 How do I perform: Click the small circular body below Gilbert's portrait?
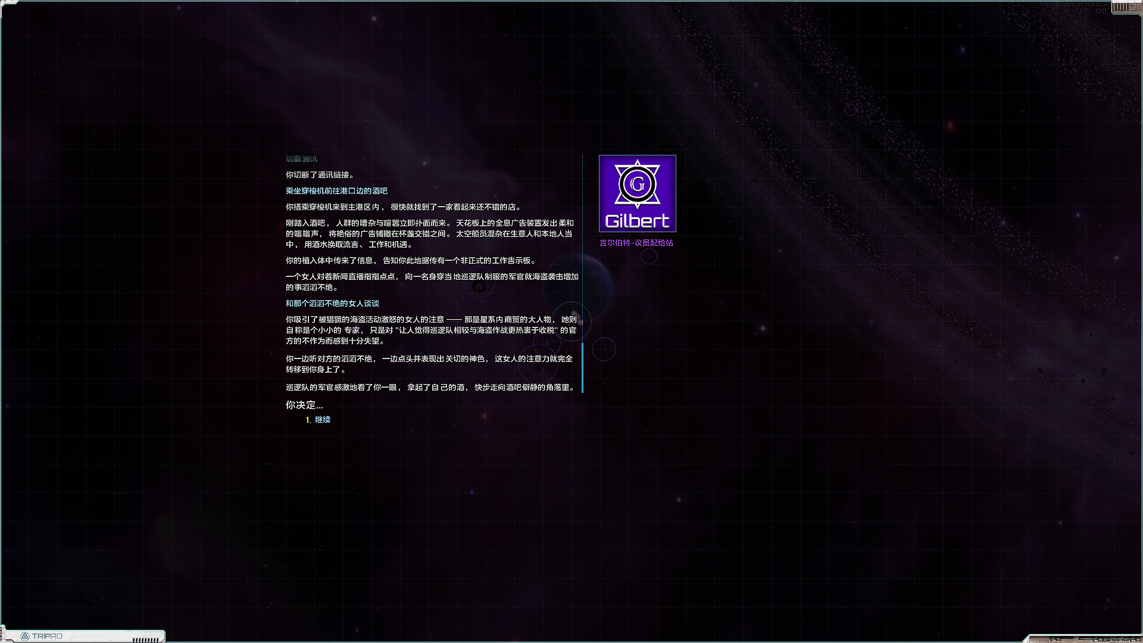[650, 257]
